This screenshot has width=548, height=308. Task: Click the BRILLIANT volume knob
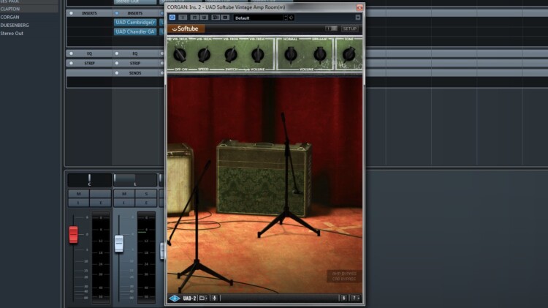[x=319, y=55]
